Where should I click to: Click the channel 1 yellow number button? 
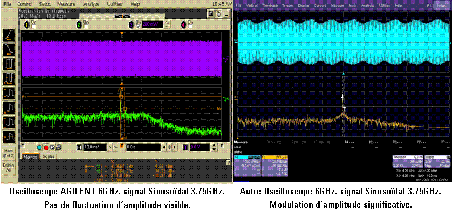27,26
